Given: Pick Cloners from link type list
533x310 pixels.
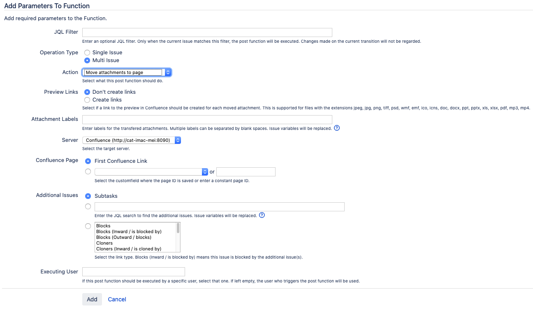Looking at the screenshot, I should pyautogui.click(x=104, y=243).
